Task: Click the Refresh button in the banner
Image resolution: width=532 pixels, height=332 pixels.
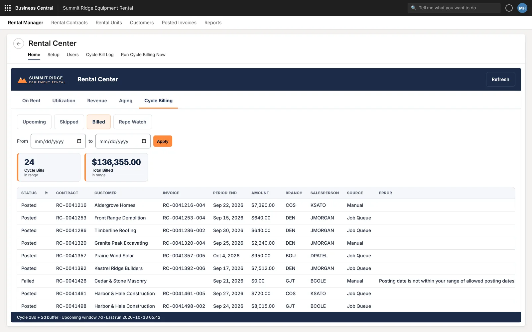Action: (500, 79)
